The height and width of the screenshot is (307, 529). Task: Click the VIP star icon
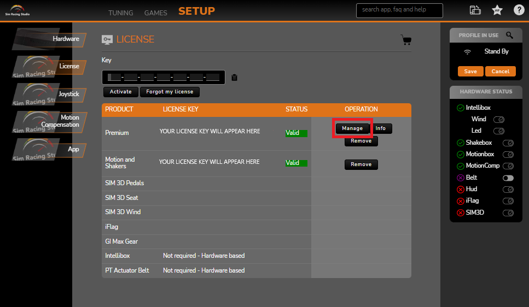click(x=497, y=10)
